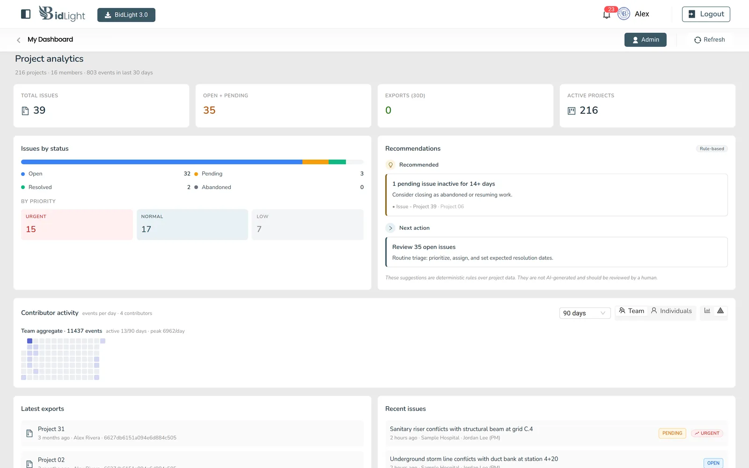
Task: Click the Project 02 export file icon
Action: pos(29,464)
